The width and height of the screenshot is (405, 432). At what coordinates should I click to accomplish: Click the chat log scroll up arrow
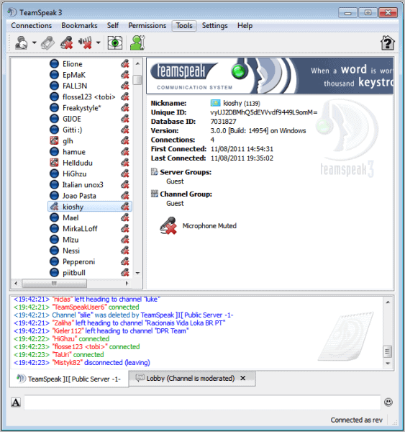tap(388, 302)
